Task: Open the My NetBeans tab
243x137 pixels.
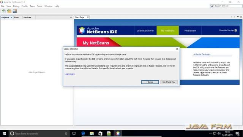Action: [x=168, y=30]
